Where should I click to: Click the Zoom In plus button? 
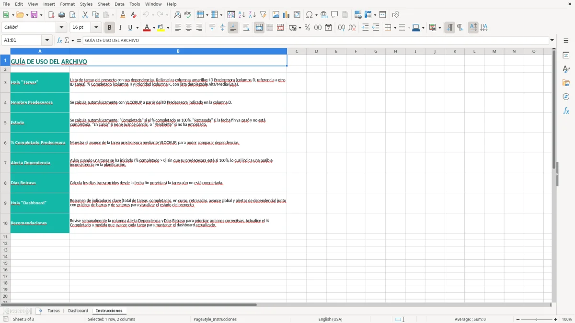pos(556,319)
